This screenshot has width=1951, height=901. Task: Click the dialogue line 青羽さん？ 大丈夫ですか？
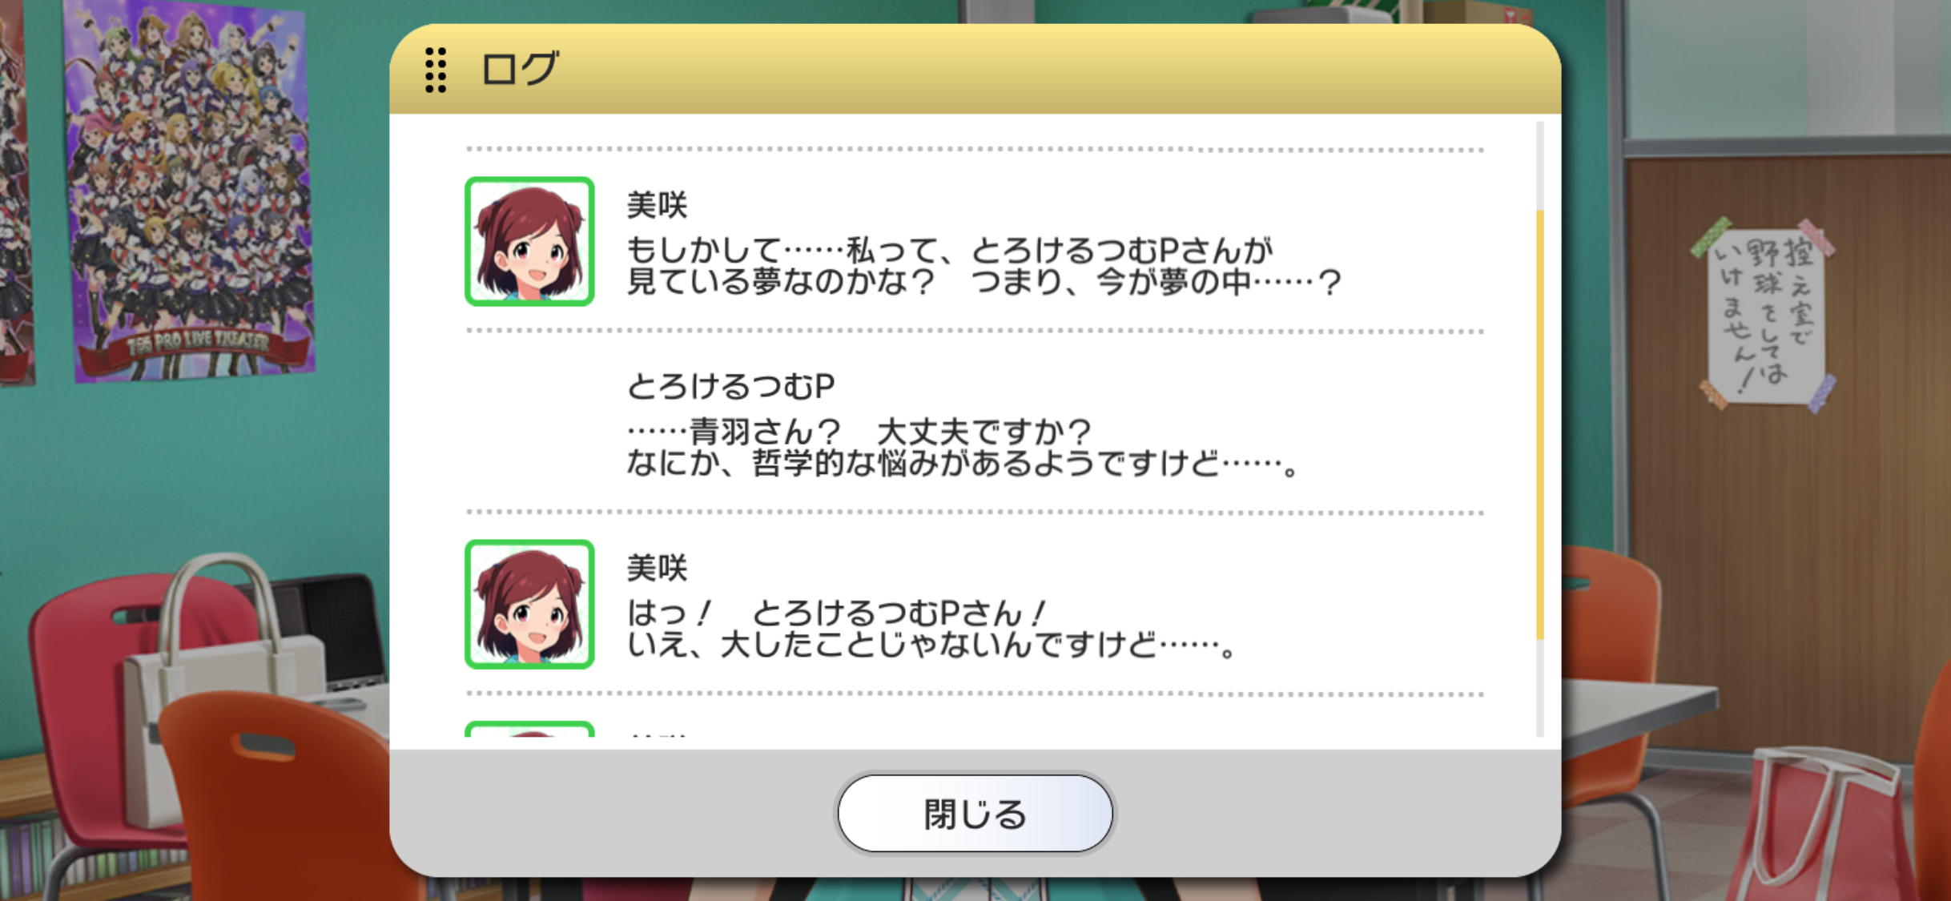pos(858,432)
